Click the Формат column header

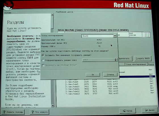click(151, 64)
